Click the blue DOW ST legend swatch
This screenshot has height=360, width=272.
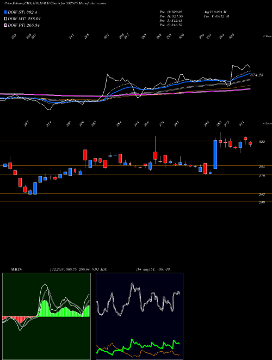click(x=5, y=12)
